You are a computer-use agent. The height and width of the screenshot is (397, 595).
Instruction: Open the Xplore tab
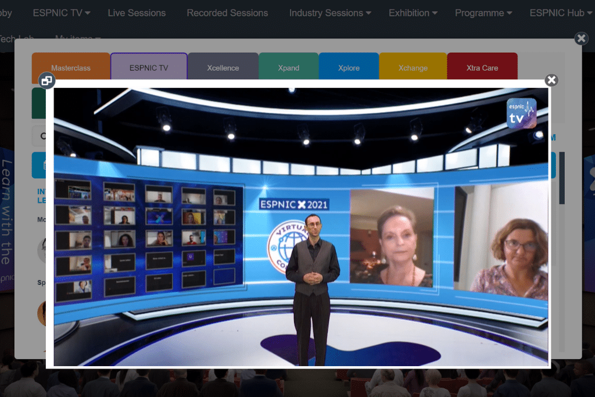[x=349, y=66]
